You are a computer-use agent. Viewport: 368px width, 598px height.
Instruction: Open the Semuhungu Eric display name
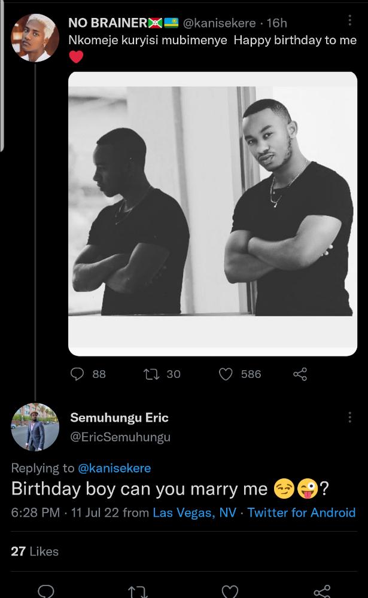119,417
